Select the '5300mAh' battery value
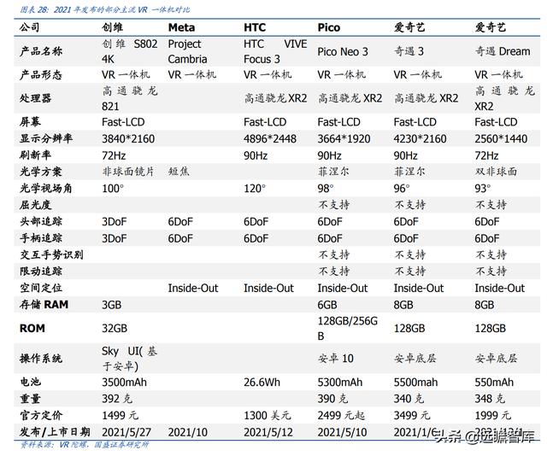The width and height of the screenshot is (547, 456). coord(340,383)
